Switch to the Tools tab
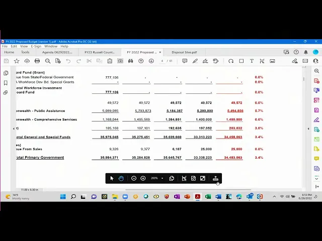The width and height of the screenshot is (322, 241). (x=25, y=52)
